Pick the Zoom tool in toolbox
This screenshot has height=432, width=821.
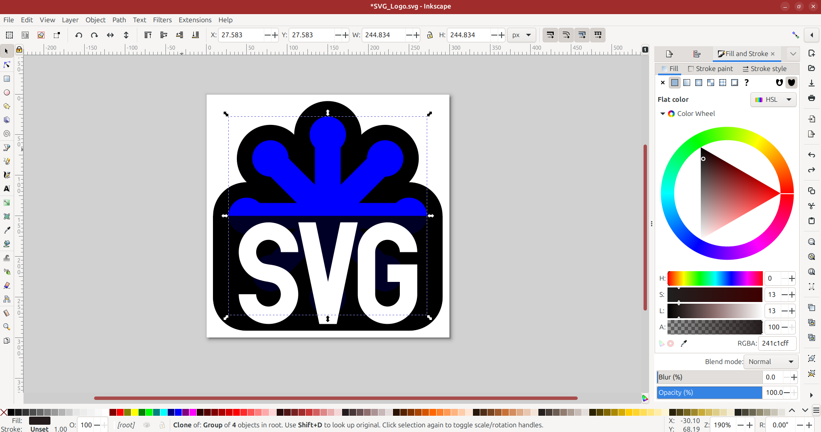[7, 327]
